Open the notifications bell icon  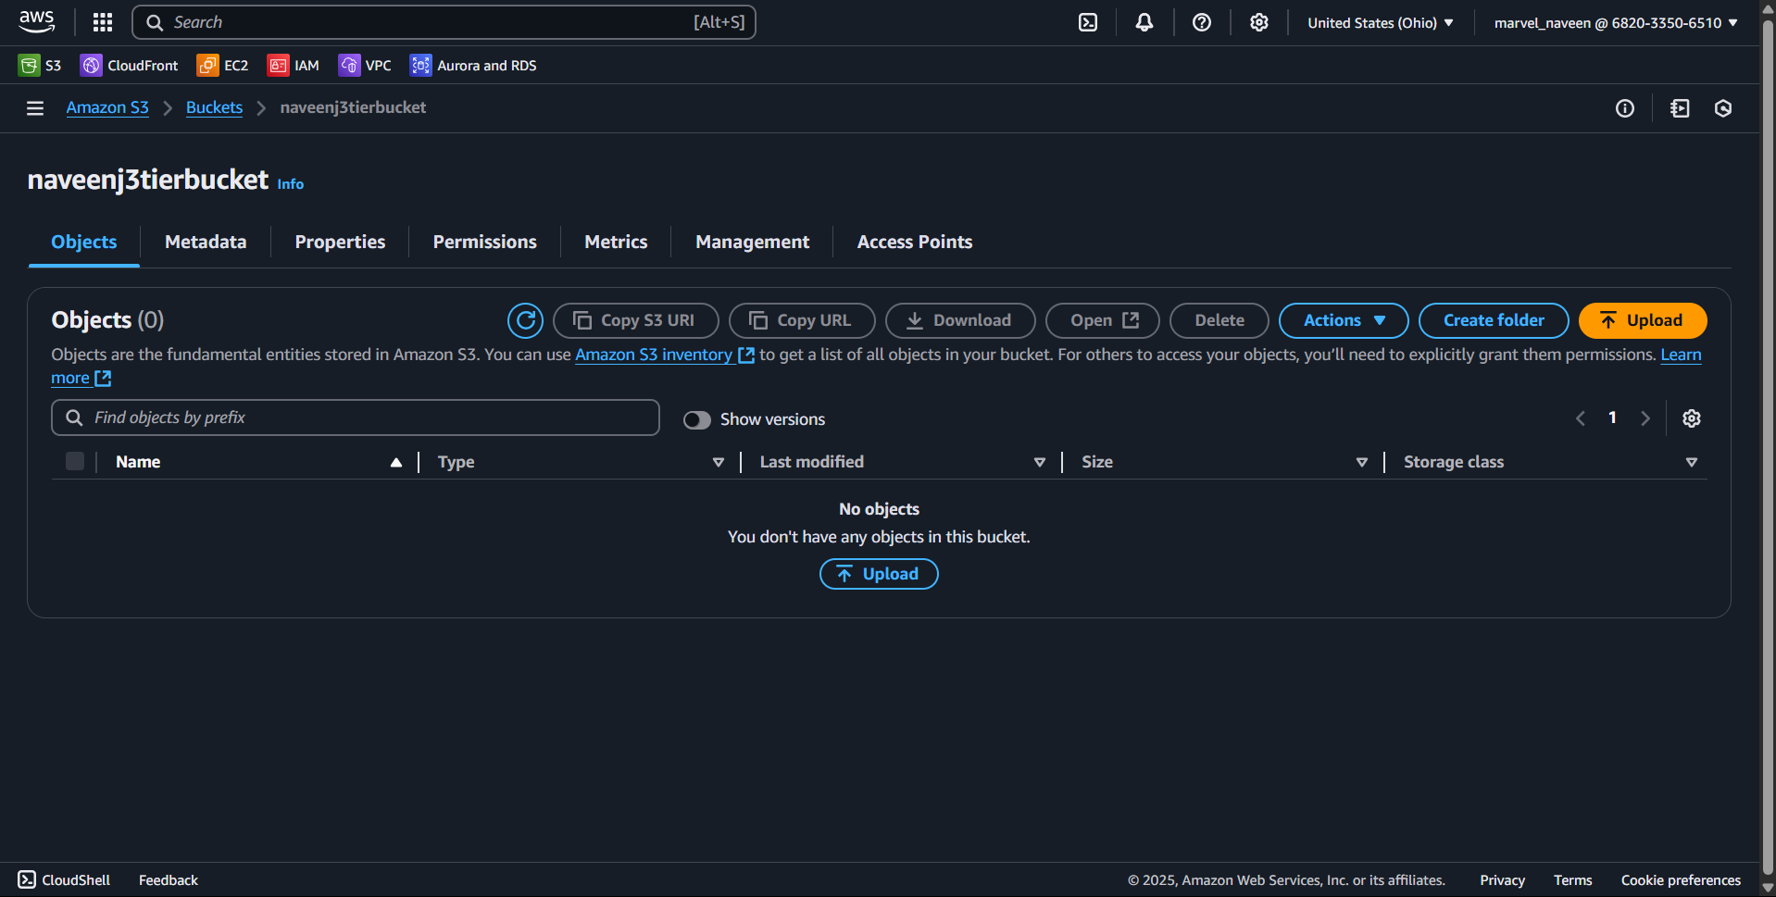pos(1144,22)
